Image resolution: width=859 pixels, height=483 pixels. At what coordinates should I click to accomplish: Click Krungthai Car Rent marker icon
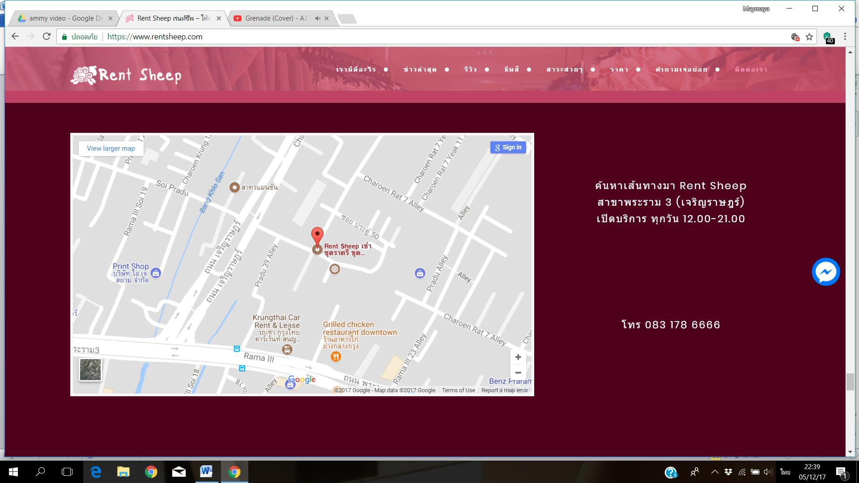click(x=287, y=350)
